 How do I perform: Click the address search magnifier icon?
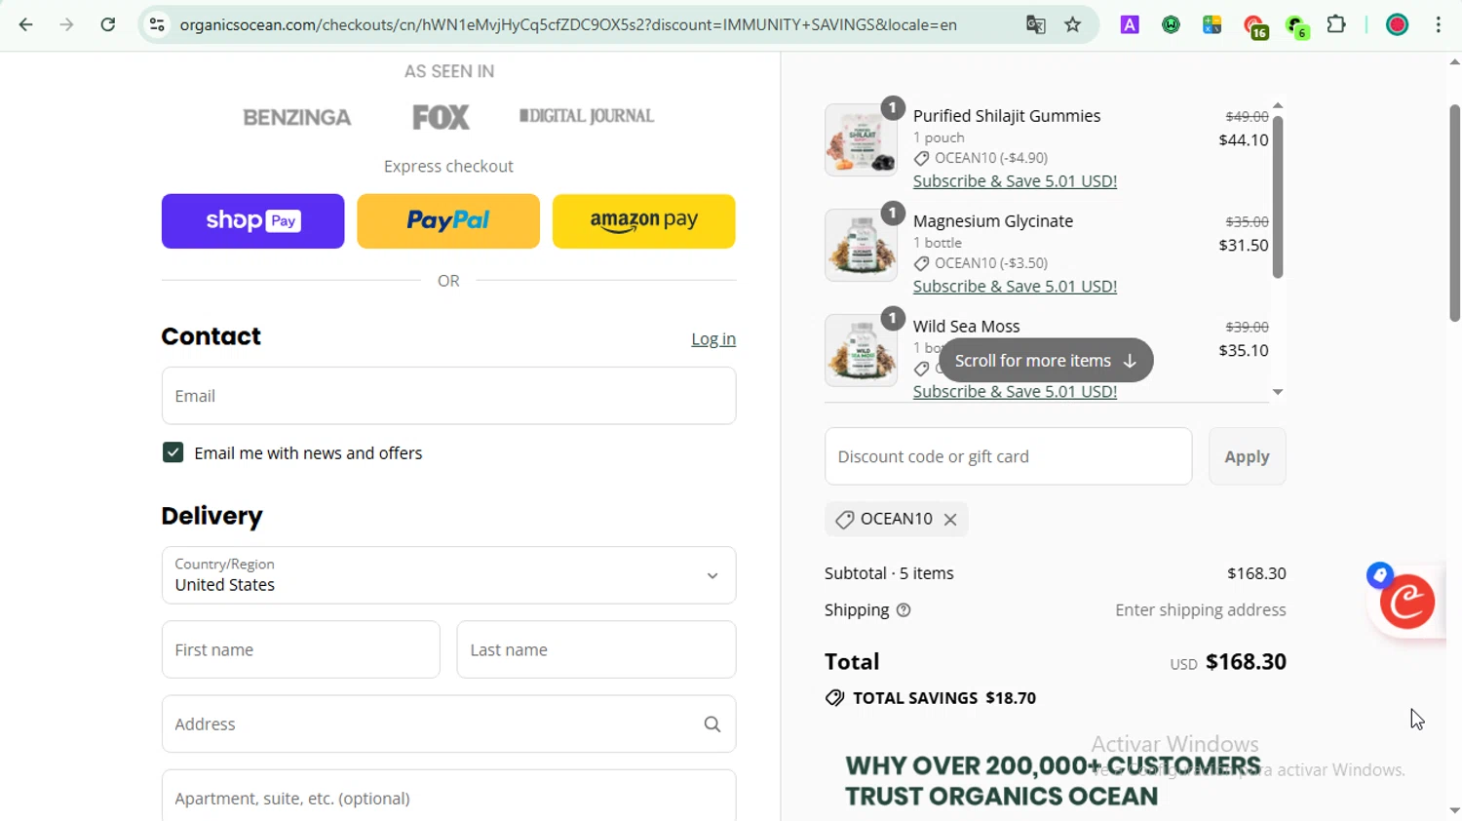pos(712,724)
